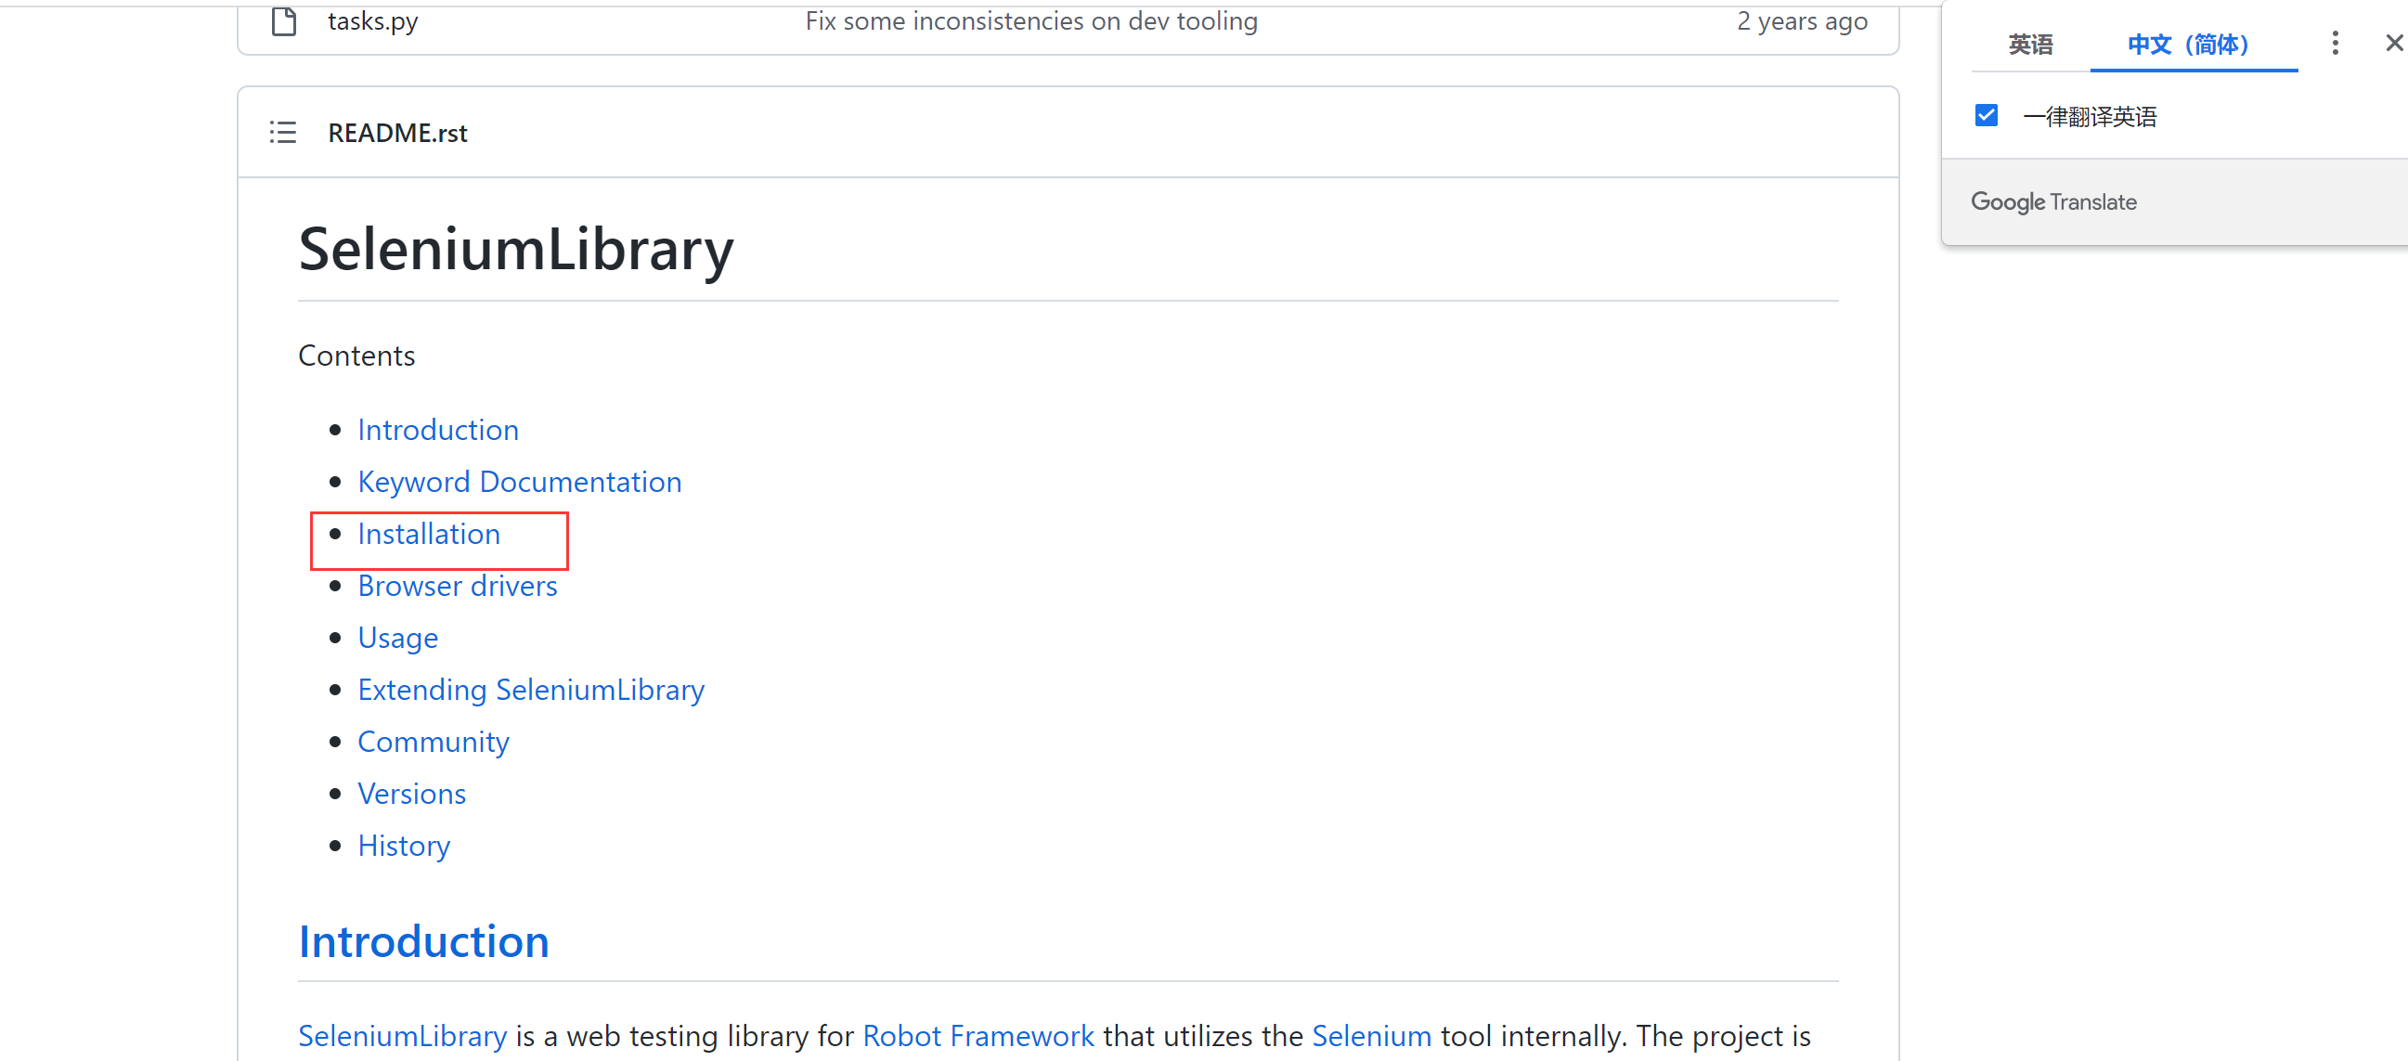The image size is (2408, 1061).
Task: Go to Keyword Documentation section link
Action: [520, 483]
